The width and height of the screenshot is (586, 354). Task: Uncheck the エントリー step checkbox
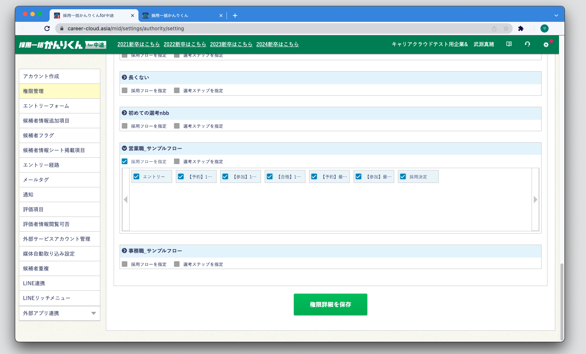click(137, 177)
